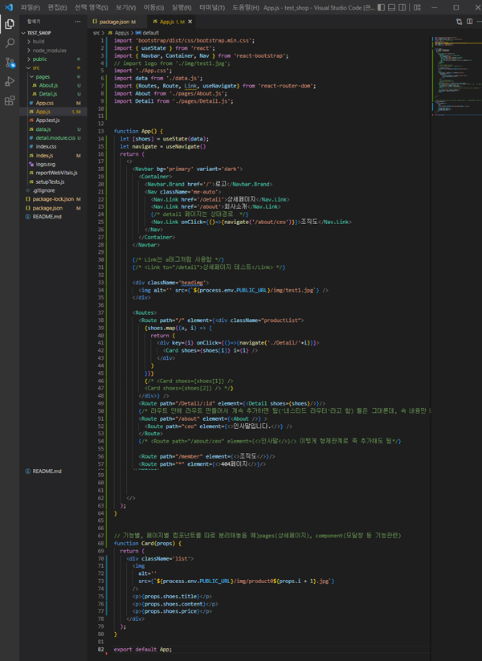Viewport: 482px width, 661px height.
Task: Click line number 68 in the gutter
Action: point(100,544)
